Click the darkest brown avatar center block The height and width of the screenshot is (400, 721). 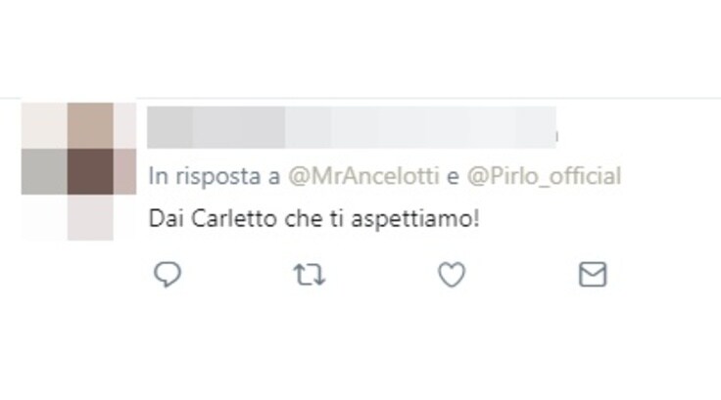pyautogui.click(x=90, y=171)
